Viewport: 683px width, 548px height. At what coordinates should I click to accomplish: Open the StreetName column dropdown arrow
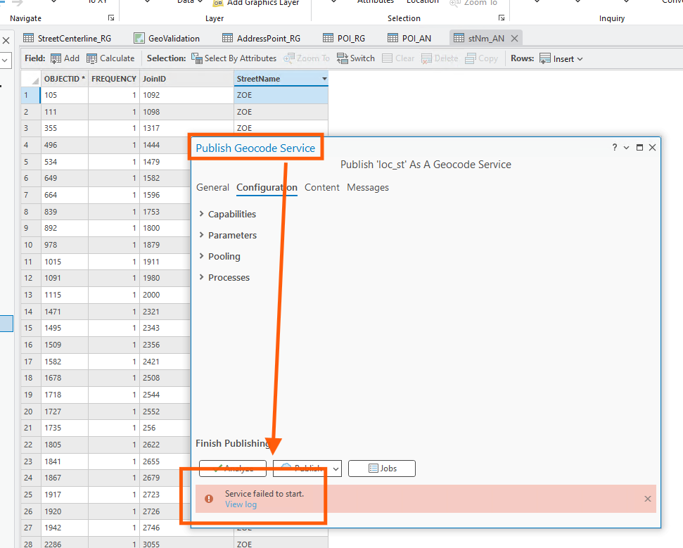pos(324,79)
